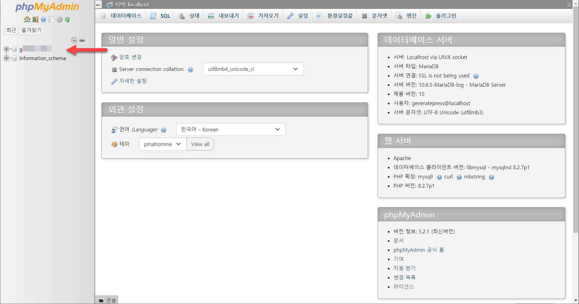Open phpMyAdmin documentation help icon in sidebar
The height and width of the screenshot is (304, 579).
tap(43, 19)
